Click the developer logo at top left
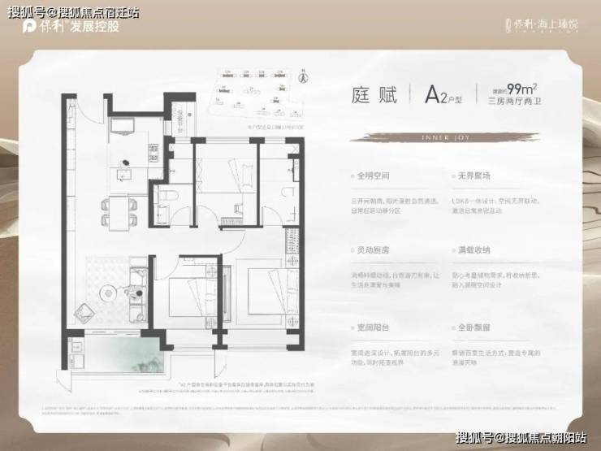Screen dimensions: 601x451 pos(71,26)
